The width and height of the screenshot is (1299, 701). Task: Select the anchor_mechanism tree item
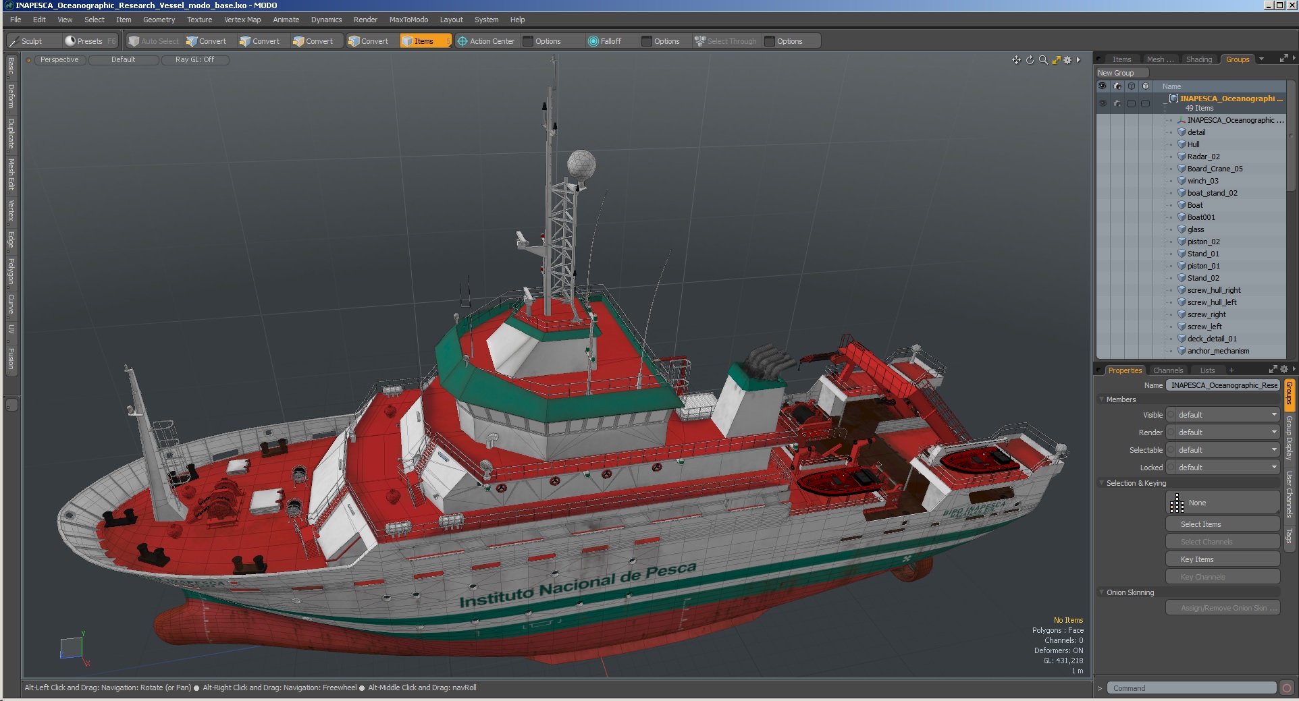tap(1218, 351)
